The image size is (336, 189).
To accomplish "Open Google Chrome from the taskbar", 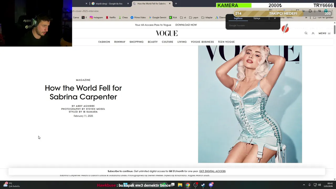I will [x=188, y=185].
